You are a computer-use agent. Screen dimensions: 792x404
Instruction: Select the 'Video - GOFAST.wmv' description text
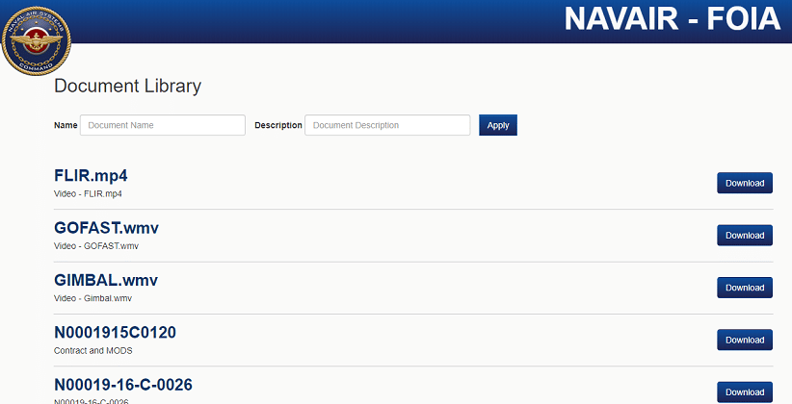click(x=96, y=246)
